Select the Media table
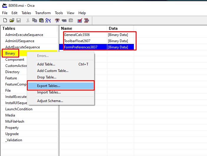 (10, 115)
